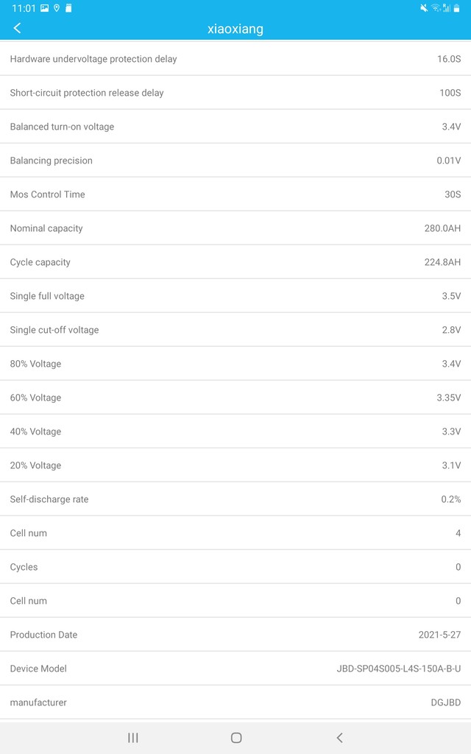The image size is (471, 754).
Task: Tap the gallery notification icon in status bar
Action: pos(45,8)
